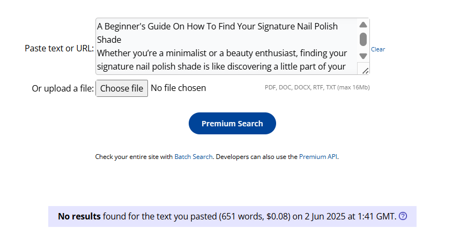This screenshot has width=460, height=243.
Task: Click the 'Or upload a file:' label
Action: click(x=63, y=88)
